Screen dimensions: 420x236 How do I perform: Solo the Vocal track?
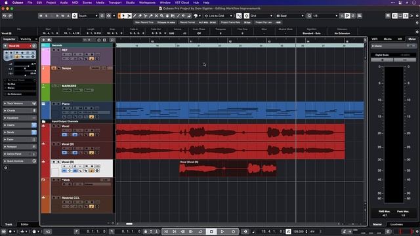[x=58, y=127]
